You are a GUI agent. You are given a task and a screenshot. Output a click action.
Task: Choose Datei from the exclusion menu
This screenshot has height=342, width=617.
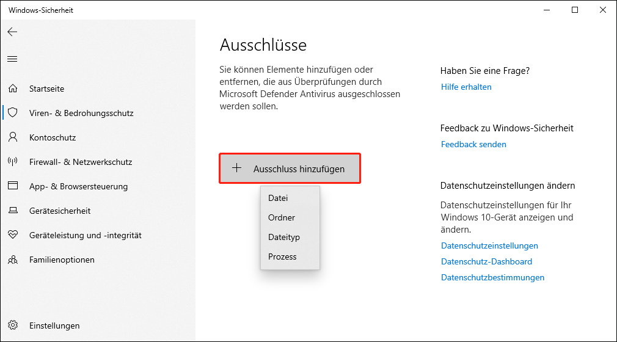coord(290,198)
